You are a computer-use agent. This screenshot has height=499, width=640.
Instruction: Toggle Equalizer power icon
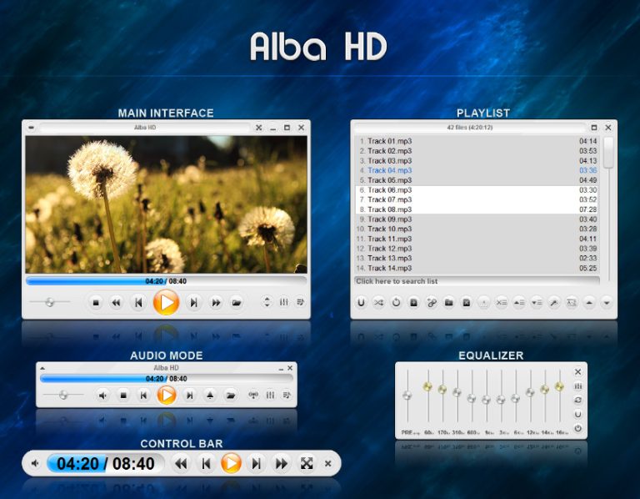click(578, 428)
